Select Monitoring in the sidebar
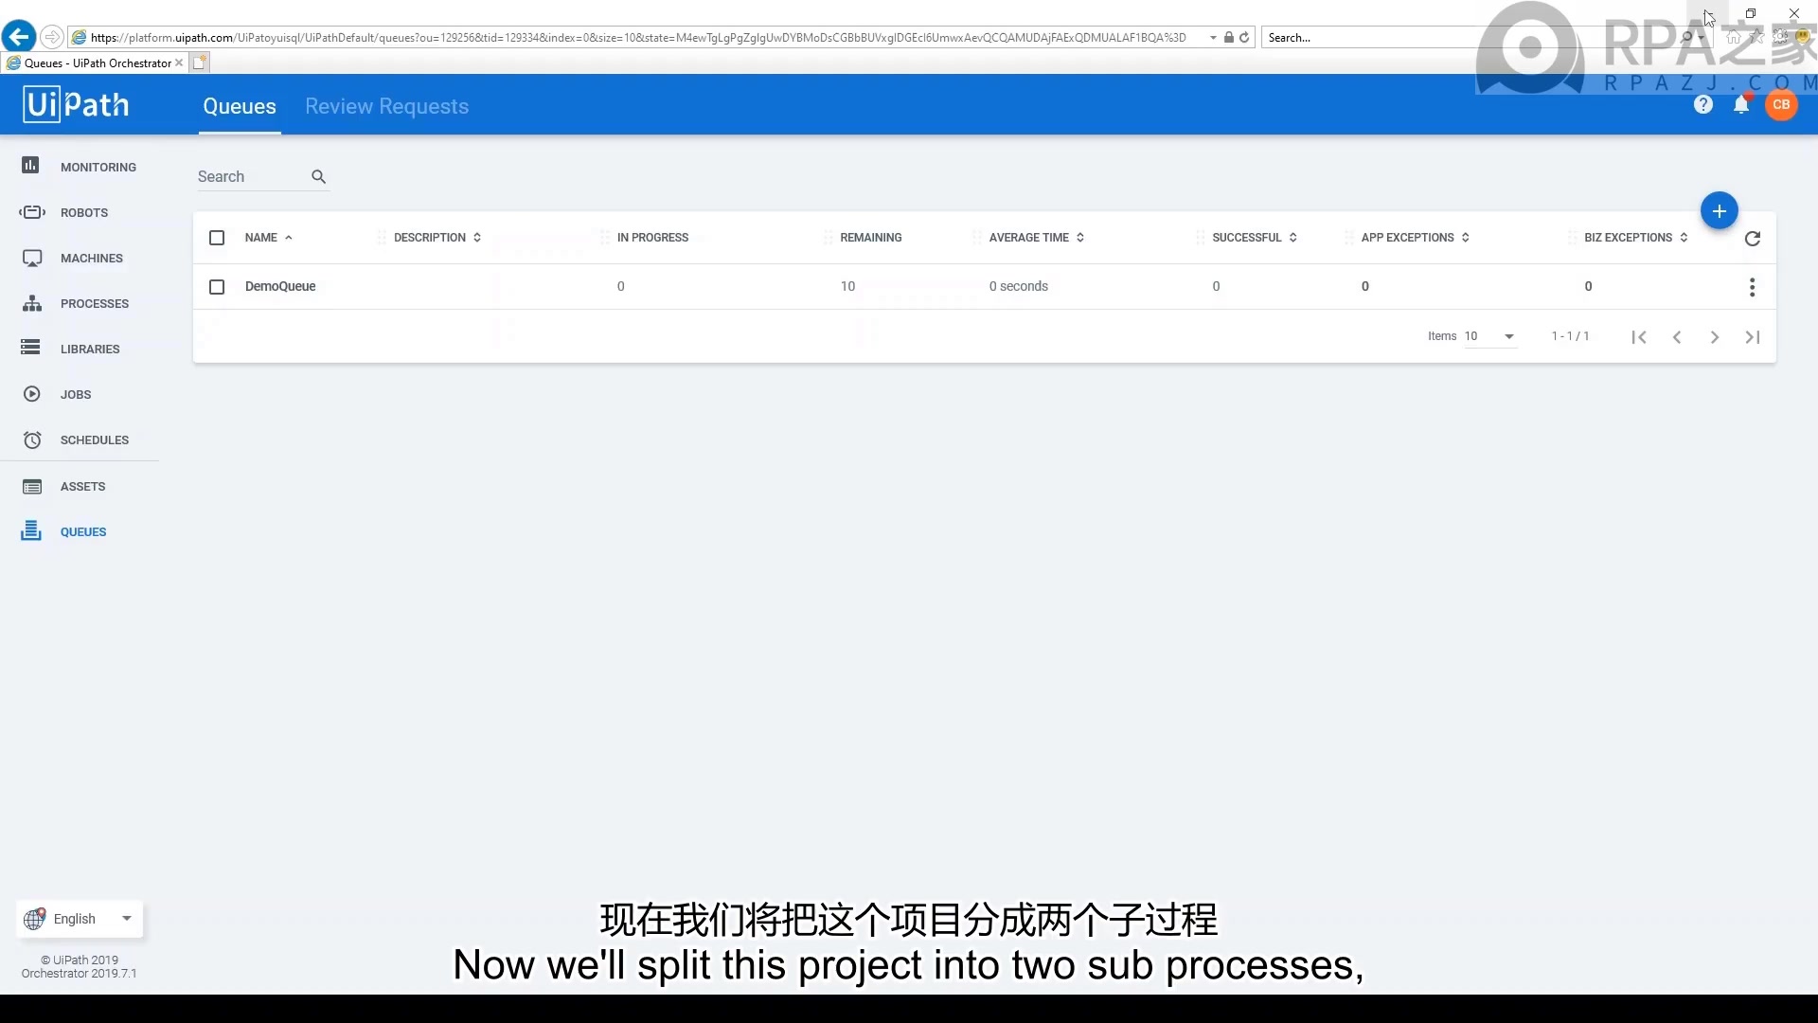This screenshot has width=1818, height=1023. coord(98,167)
